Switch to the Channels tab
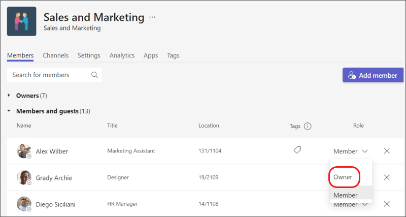Screen dimensions: 406x217 [x=55, y=55]
